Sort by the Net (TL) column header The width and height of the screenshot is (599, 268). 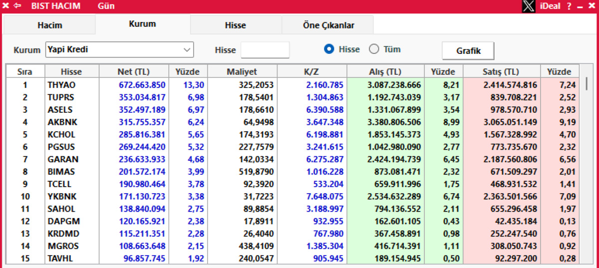[x=134, y=72]
